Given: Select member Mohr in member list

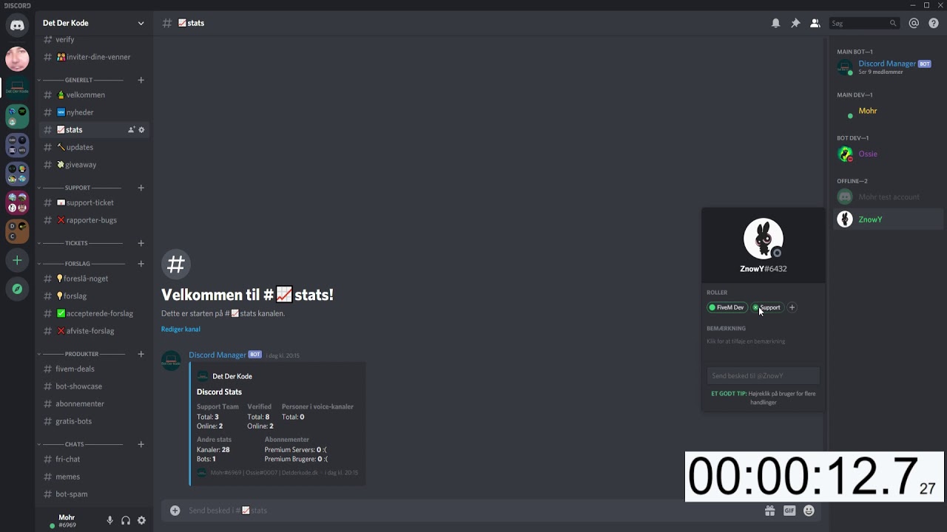Looking at the screenshot, I should (x=889, y=111).
